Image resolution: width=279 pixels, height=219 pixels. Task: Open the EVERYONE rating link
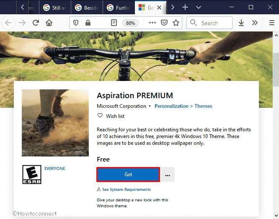pyautogui.click(x=54, y=168)
